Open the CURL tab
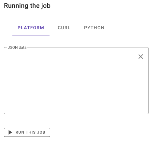The image size is (159, 144). [64, 28]
